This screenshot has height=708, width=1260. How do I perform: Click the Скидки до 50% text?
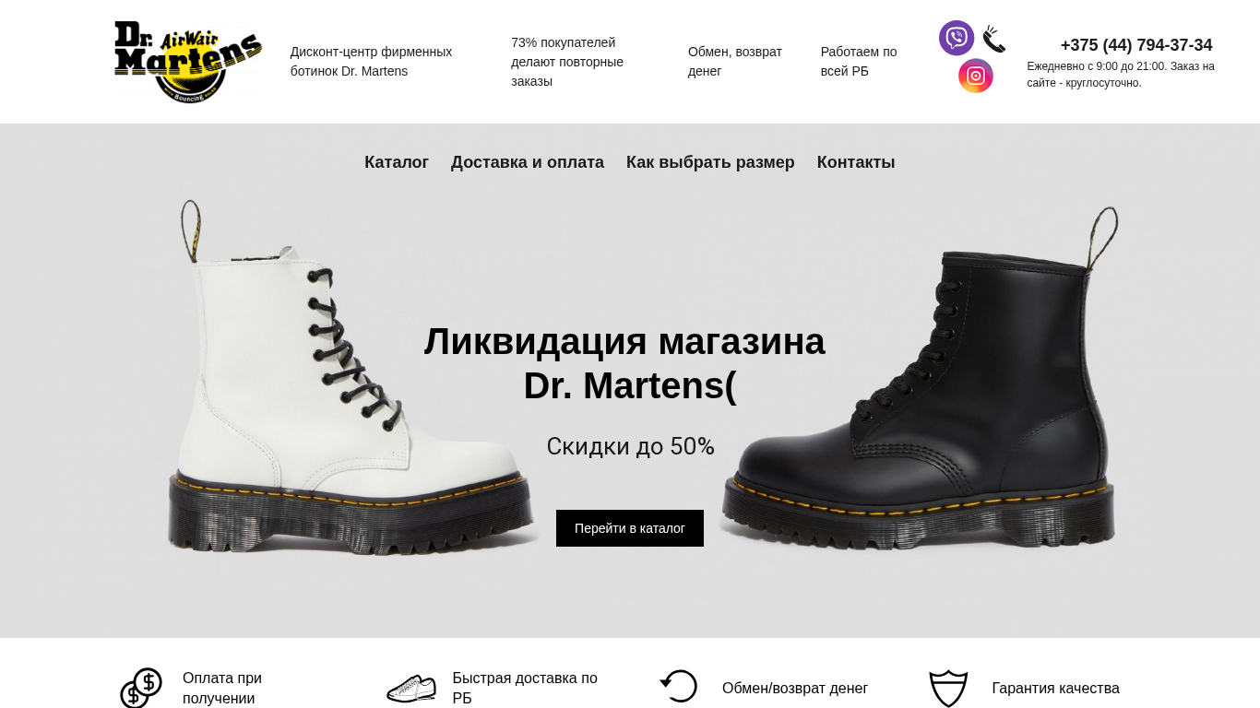(x=630, y=446)
